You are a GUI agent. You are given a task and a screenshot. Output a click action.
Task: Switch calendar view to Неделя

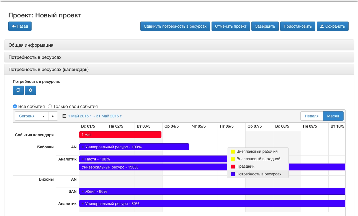point(311,116)
